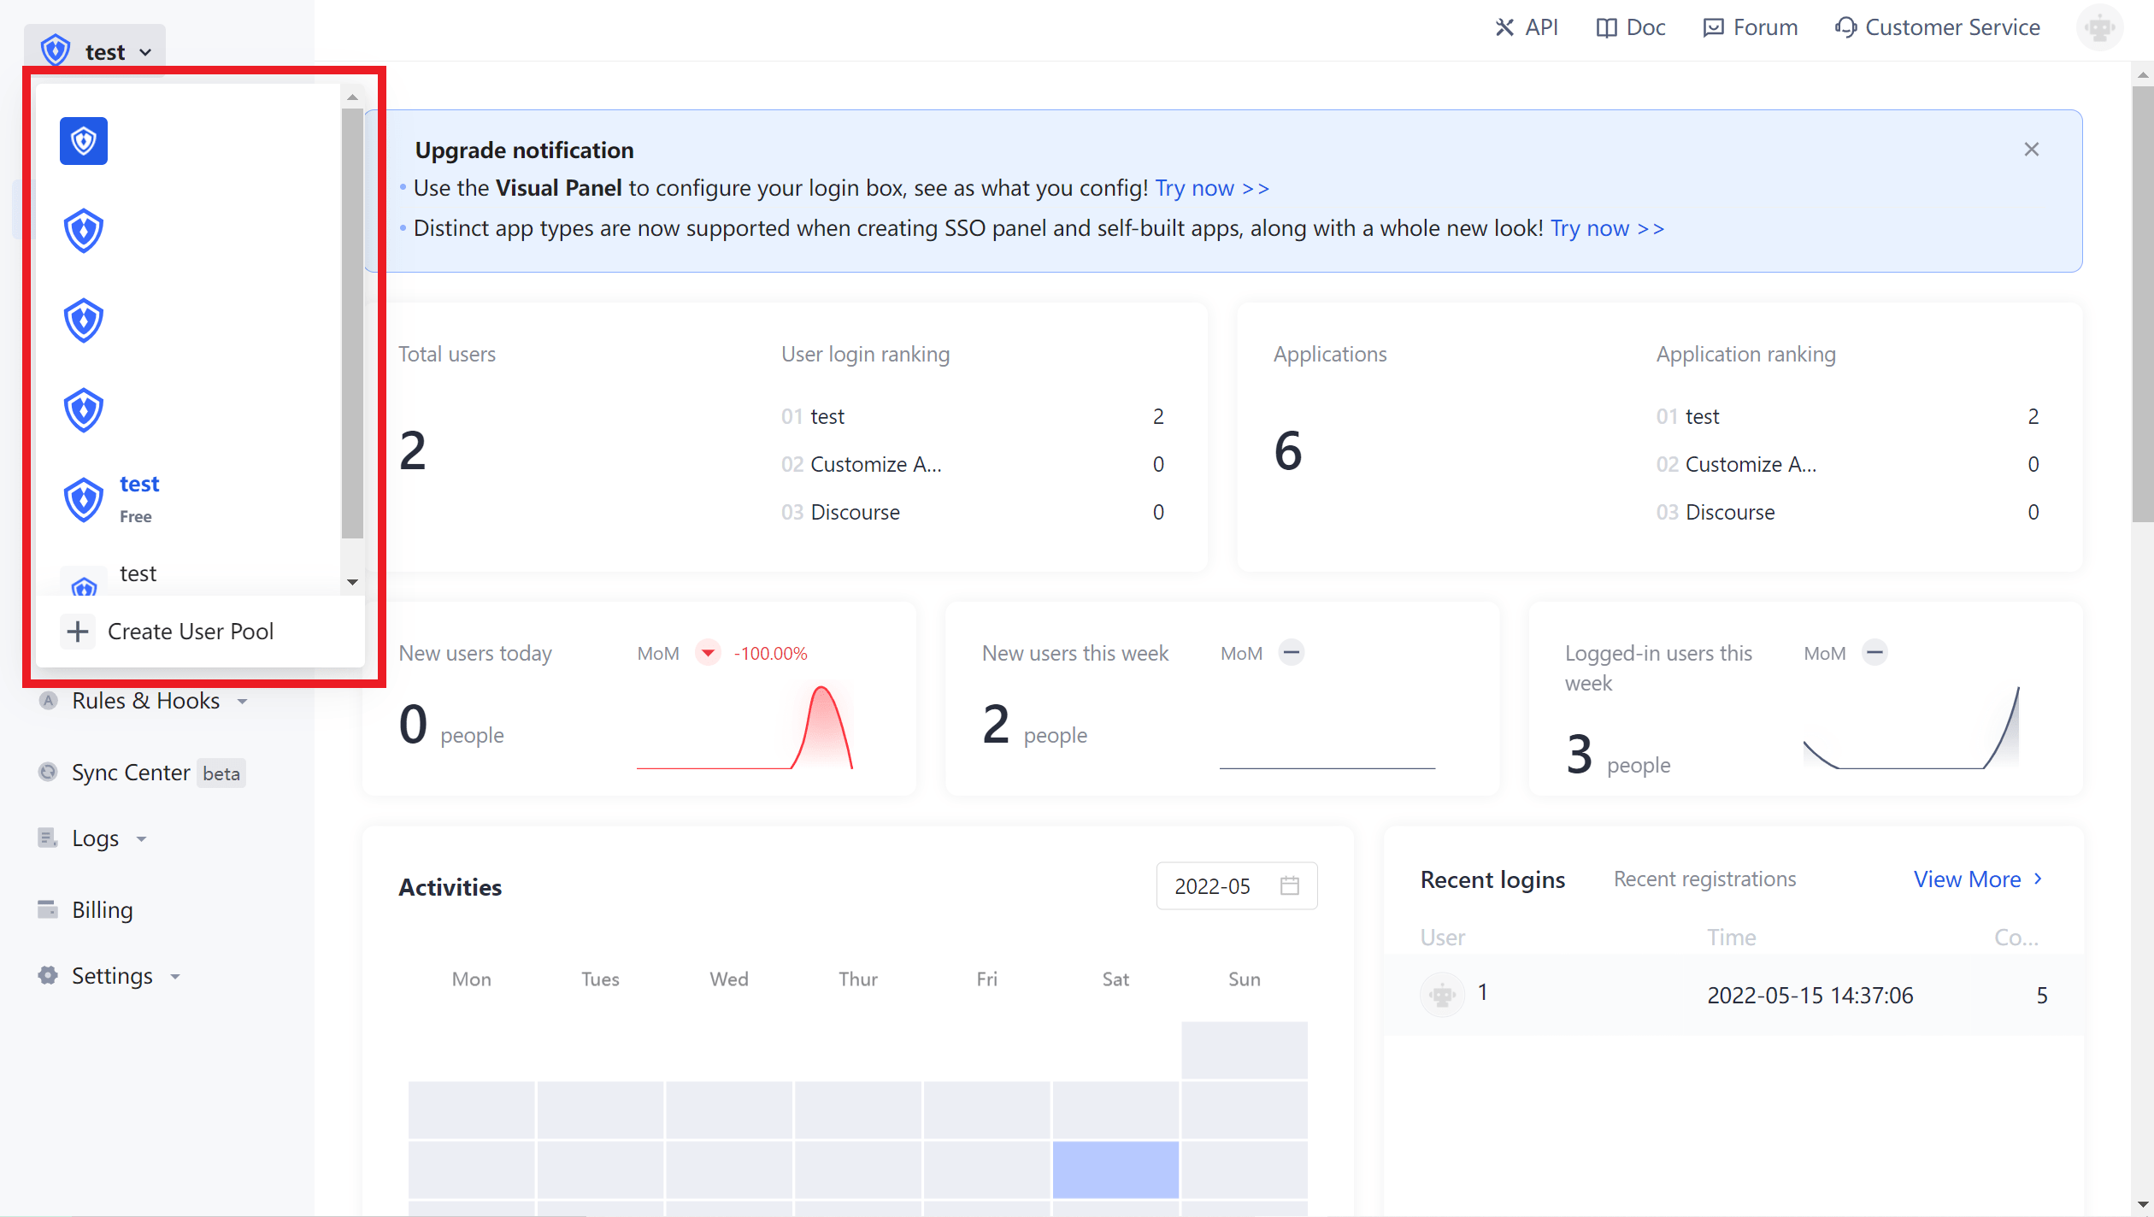Open the robot avatar profile icon
This screenshot has width=2154, height=1217.
(2098, 27)
